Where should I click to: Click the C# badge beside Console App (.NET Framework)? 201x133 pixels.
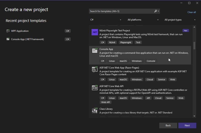[x=68, y=39]
